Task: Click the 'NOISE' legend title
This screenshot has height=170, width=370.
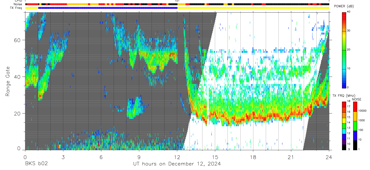Action: pos(356,99)
